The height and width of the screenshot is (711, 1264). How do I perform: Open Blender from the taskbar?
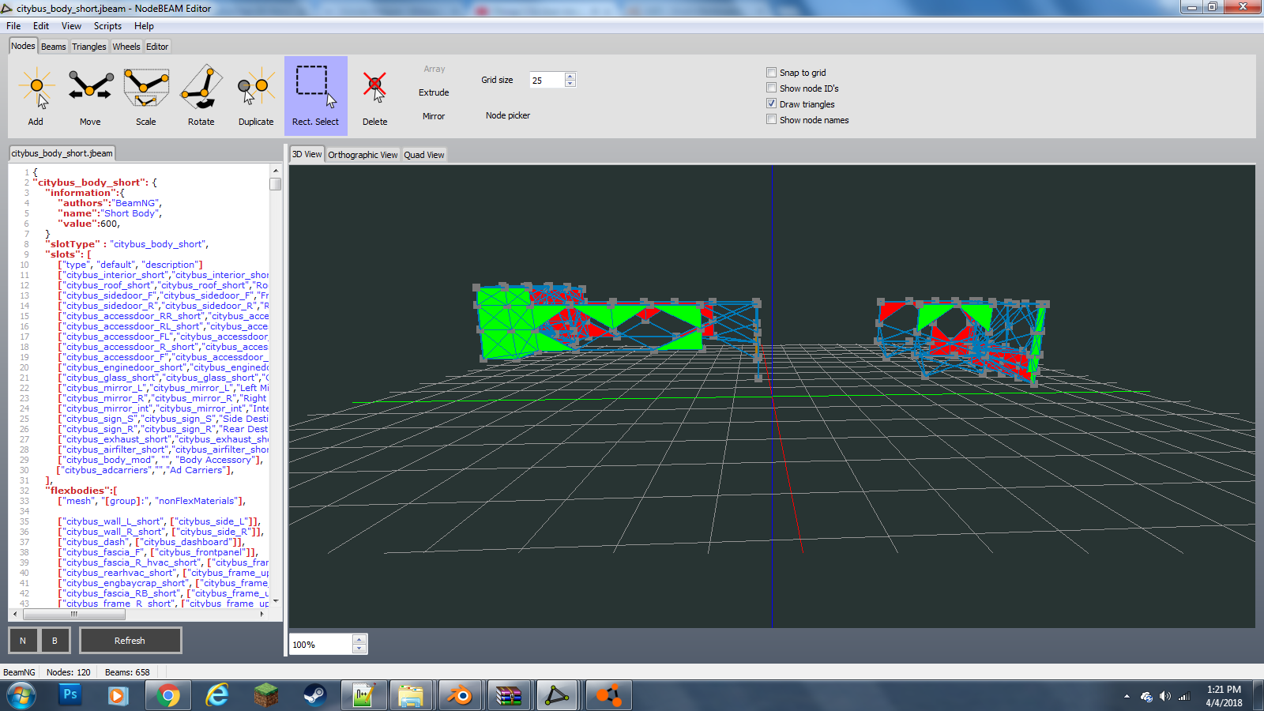460,695
